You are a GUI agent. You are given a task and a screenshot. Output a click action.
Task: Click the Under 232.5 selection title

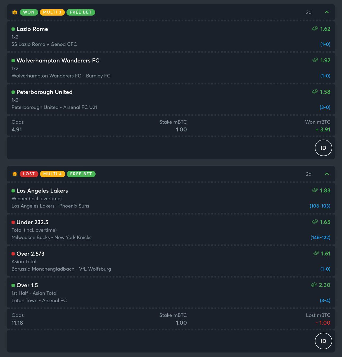tap(32, 222)
